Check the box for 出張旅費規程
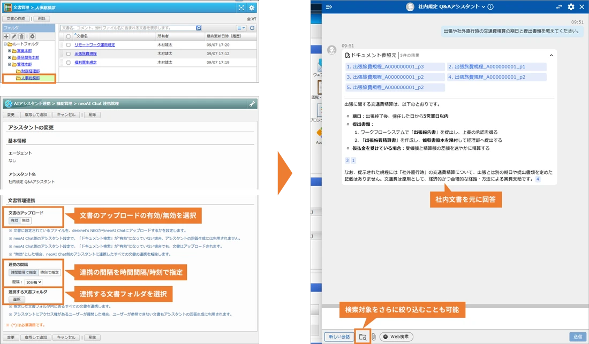The image size is (589, 344). pos(69,53)
